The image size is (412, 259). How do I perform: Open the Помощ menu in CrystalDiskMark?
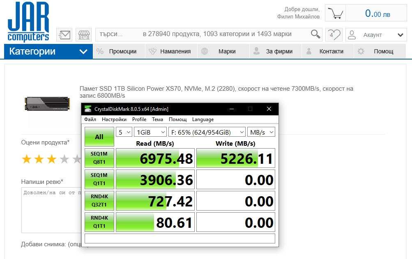pyautogui.click(x=177, y=119)
